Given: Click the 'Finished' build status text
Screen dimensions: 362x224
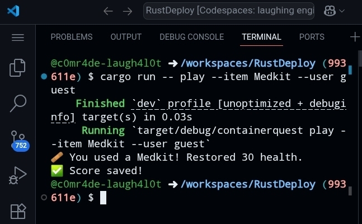Looking at the screenshot, I should point(100,104).
